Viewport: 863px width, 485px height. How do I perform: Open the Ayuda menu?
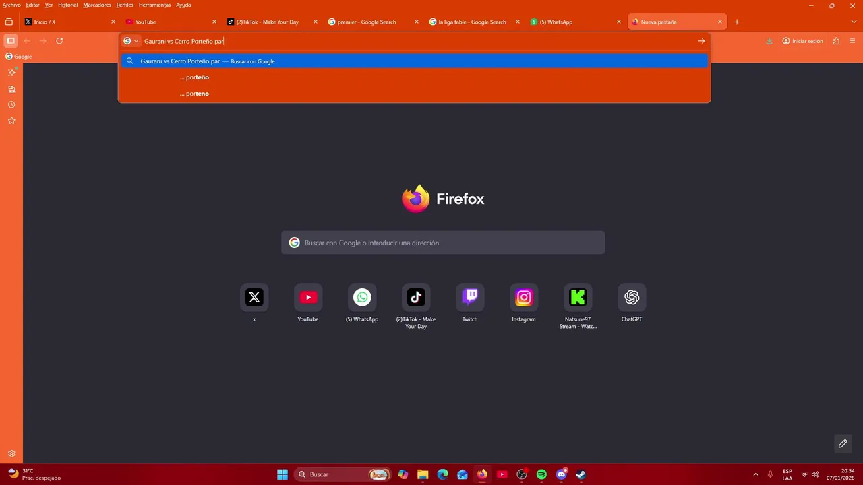click(x=183, y=5)
